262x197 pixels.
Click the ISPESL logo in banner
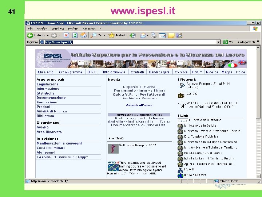(x=53, y=56)
